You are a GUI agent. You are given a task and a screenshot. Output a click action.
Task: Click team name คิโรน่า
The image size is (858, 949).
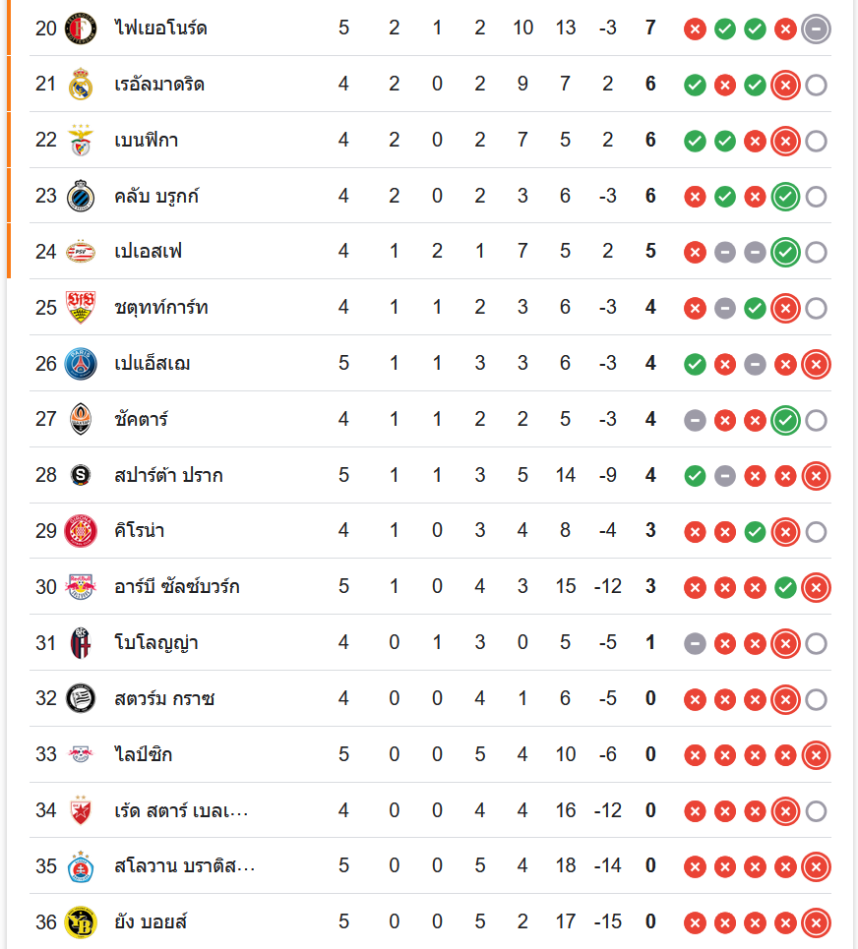click(x=140, y=531)
